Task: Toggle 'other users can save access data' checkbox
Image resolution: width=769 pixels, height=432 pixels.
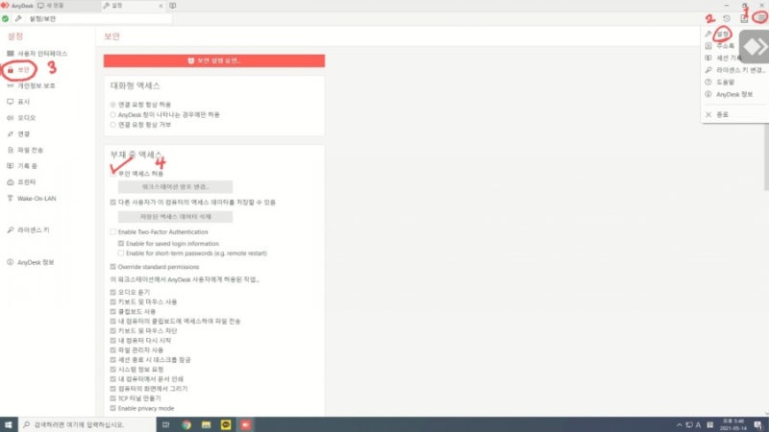Action: click(112, 203)
